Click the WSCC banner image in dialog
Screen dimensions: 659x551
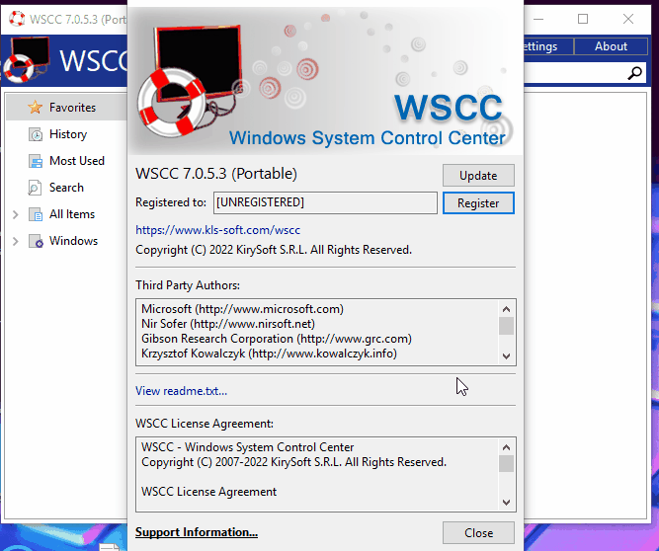coord(325,81)
